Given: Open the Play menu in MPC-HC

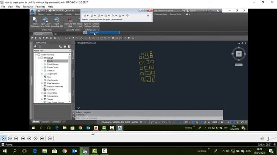Looking at the screenshot, I should [x=18, y=7].
